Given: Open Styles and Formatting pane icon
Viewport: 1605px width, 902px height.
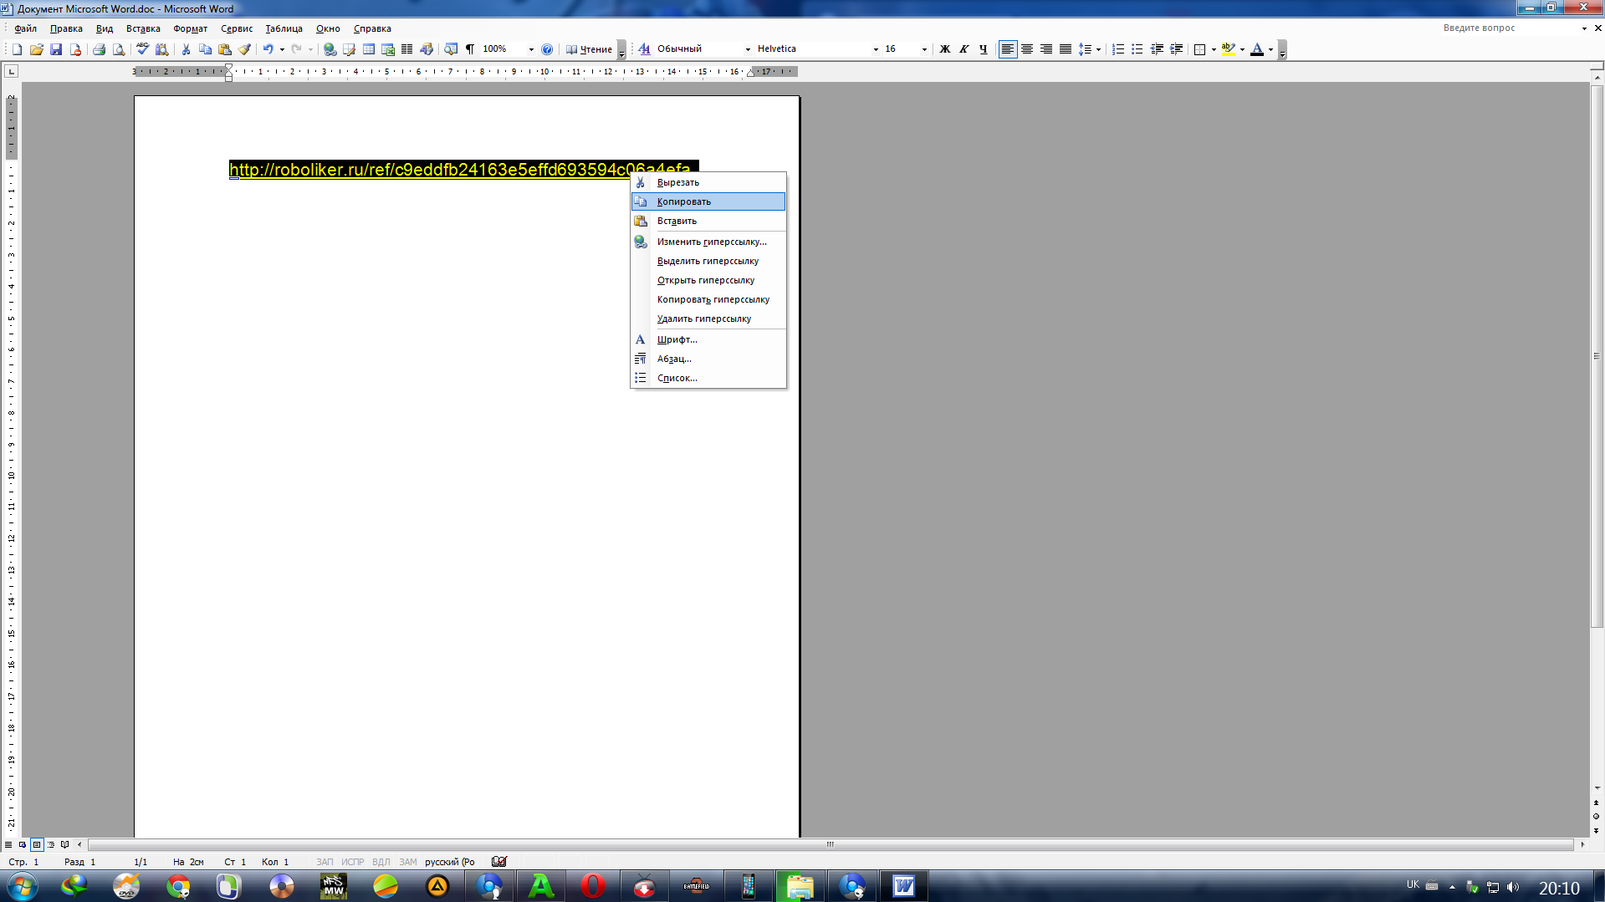Looking at the screenshot, I should pyautogui.click(x=644, y=49).
